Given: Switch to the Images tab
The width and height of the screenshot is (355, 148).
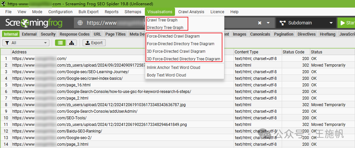Looking at the screenshot, I should coord(240,34).
